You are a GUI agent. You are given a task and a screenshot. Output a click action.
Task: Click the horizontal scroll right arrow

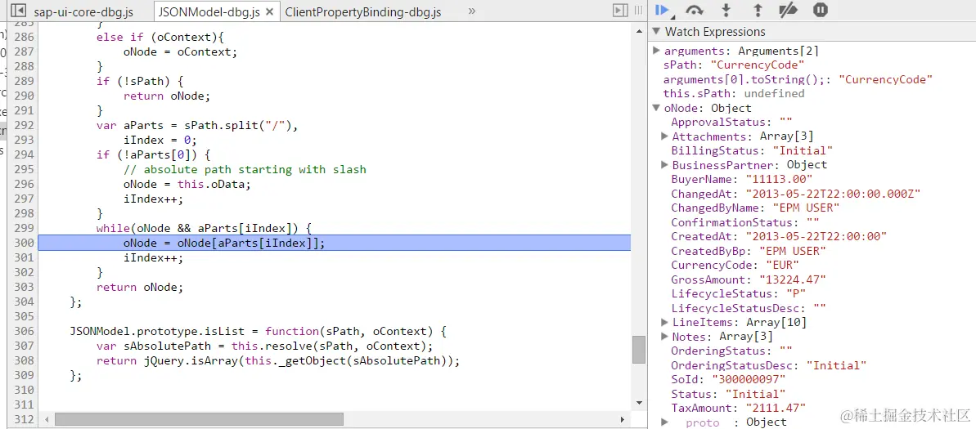[623, 420]
